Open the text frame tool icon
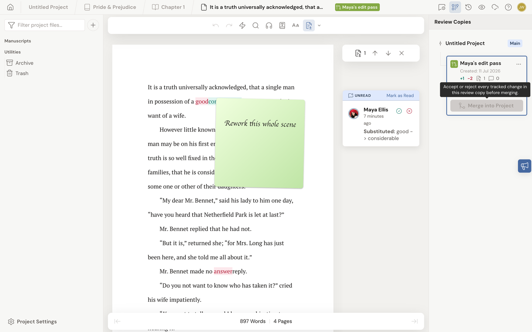The width and height of the screenshot is (532, 332). pyautogui.click(x=282, y=25)
